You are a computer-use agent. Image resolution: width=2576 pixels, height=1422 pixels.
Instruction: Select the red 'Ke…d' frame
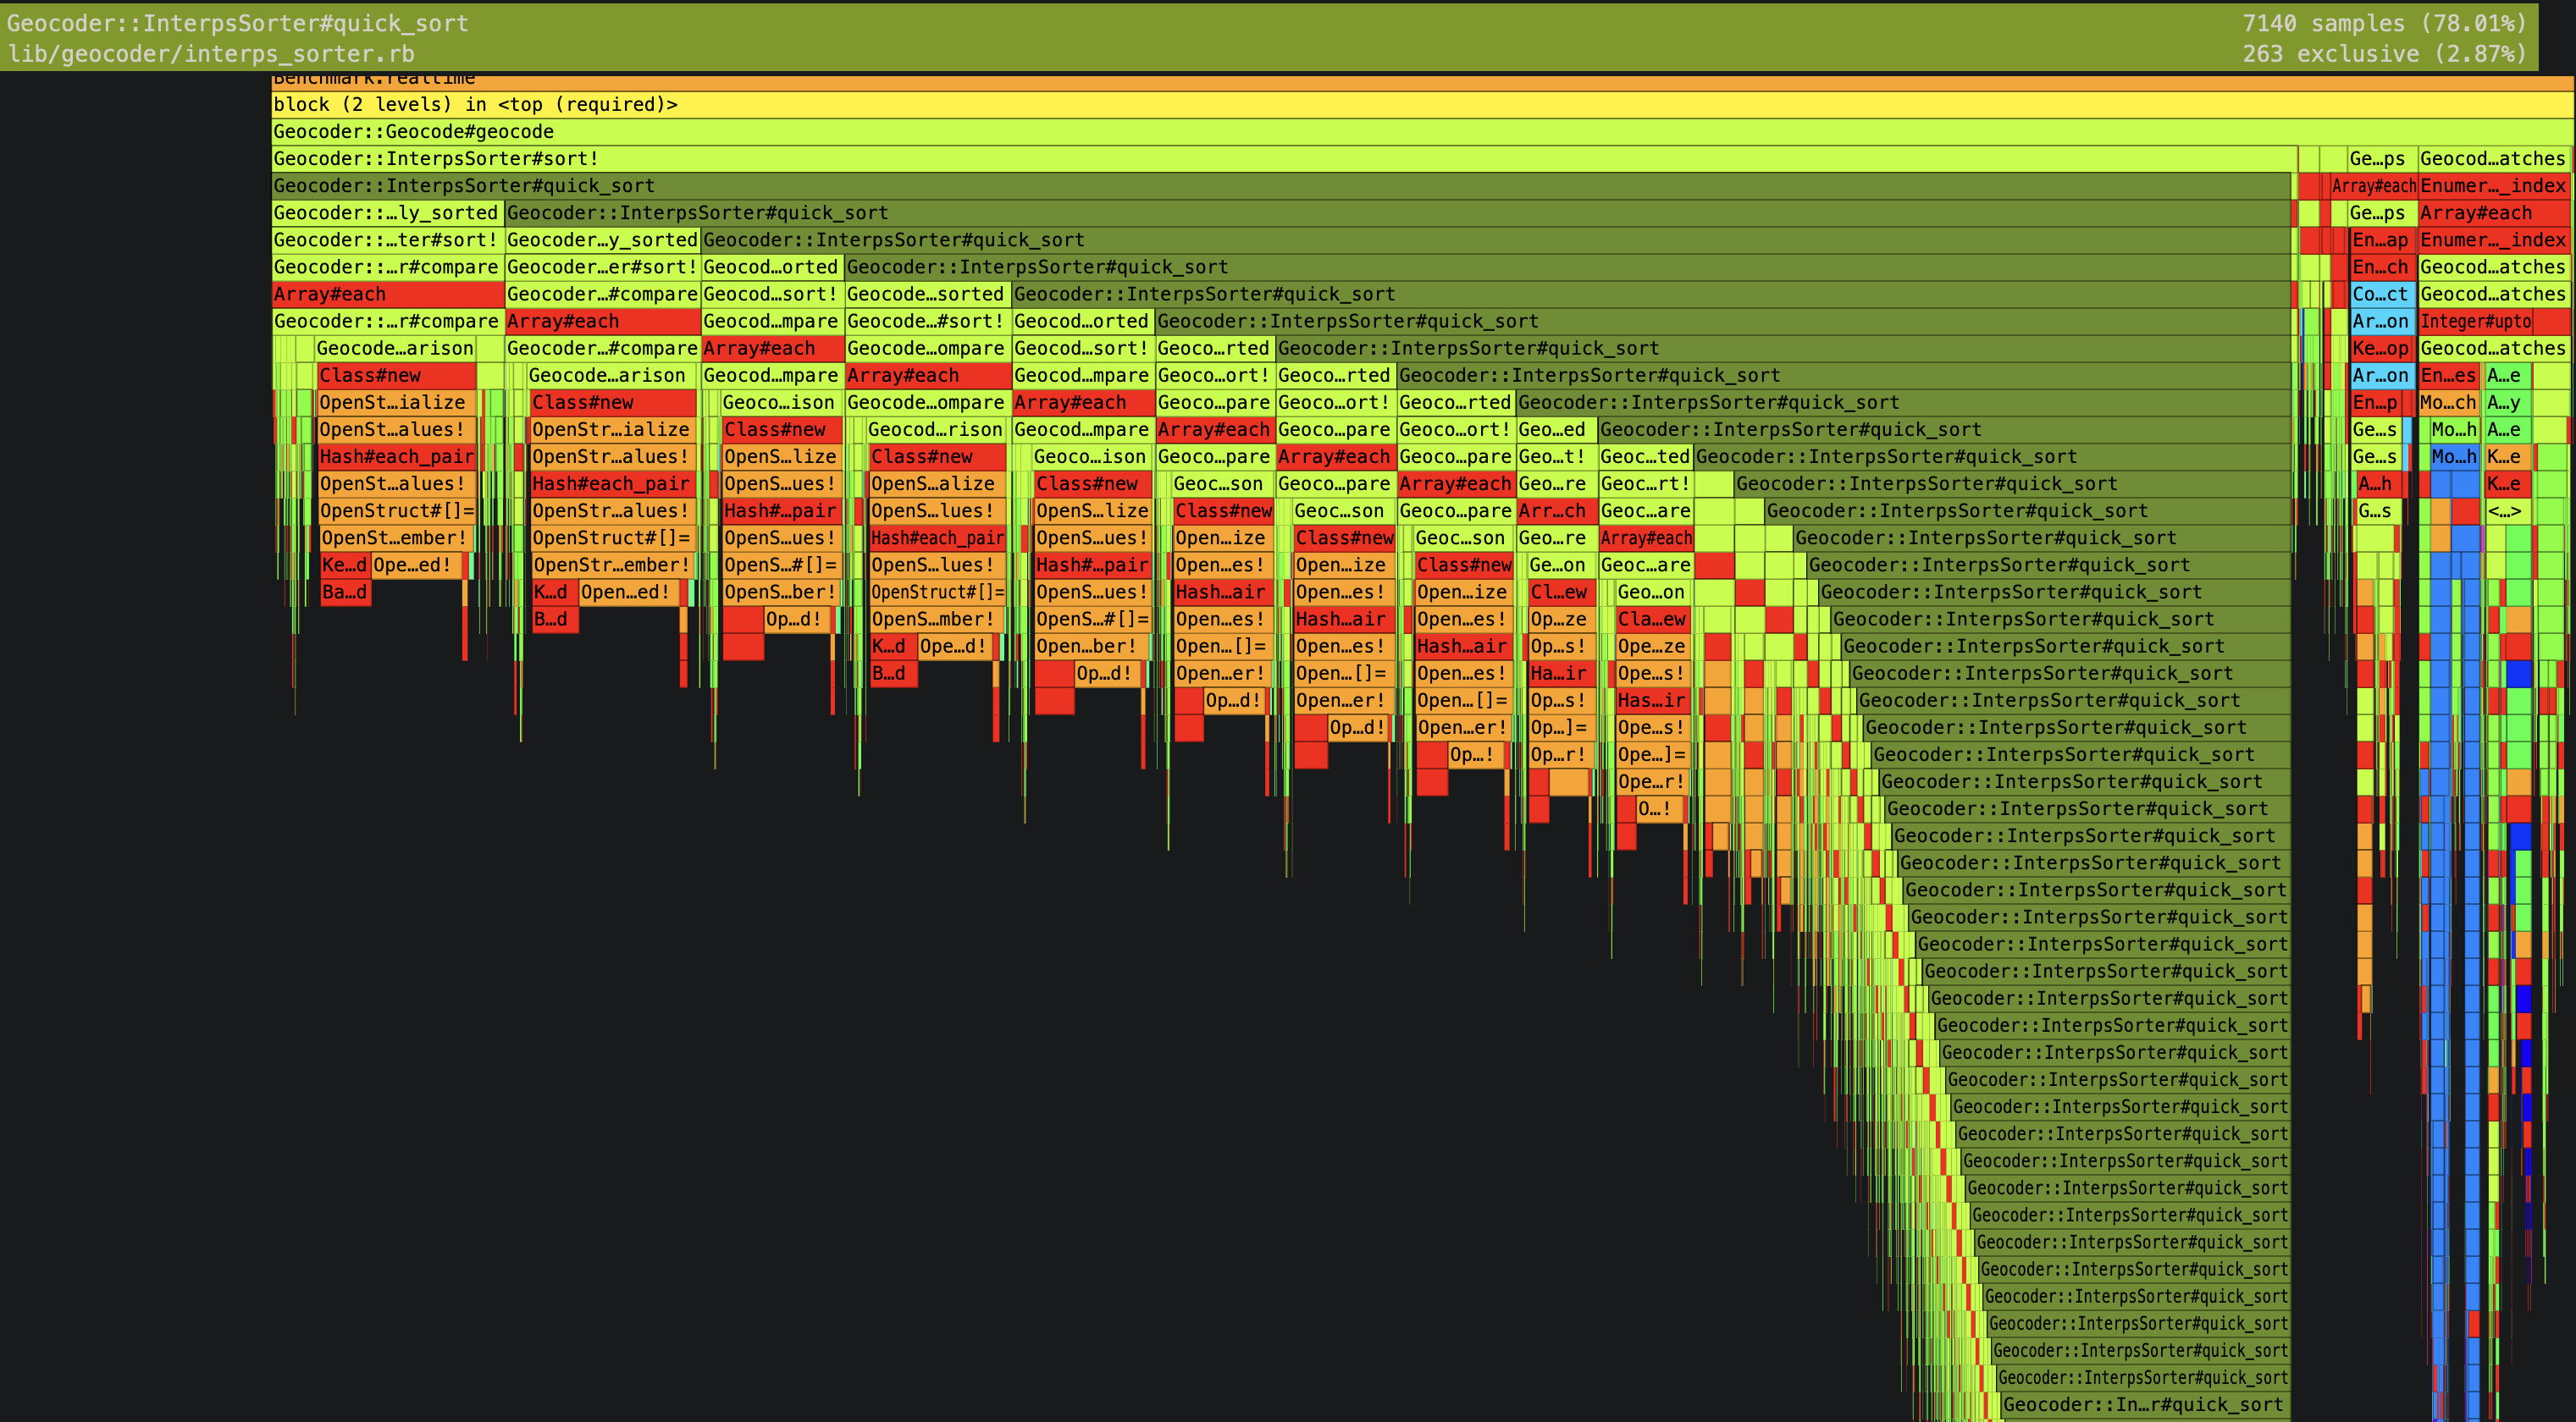tap(345, 565)
